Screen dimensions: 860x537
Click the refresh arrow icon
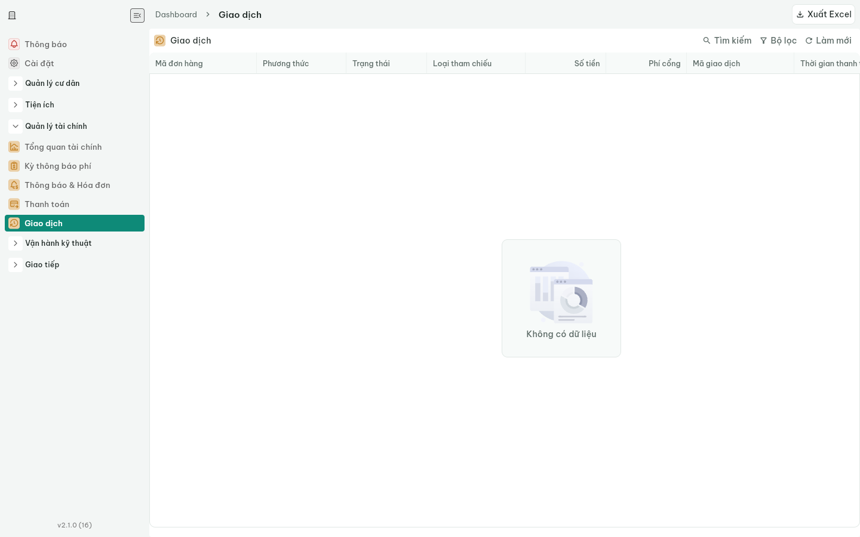pyautogui.click(x=809, y=41)
